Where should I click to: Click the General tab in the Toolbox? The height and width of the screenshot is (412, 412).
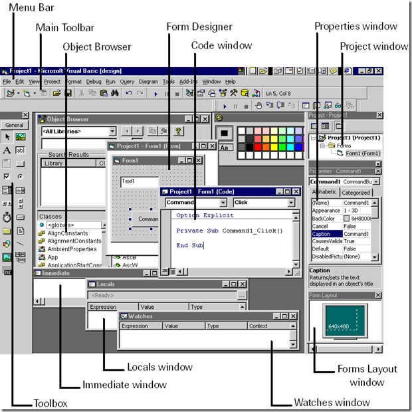coord(14,125)
